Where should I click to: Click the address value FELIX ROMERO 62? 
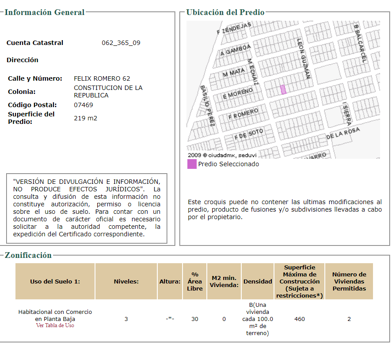pos(102,78)
